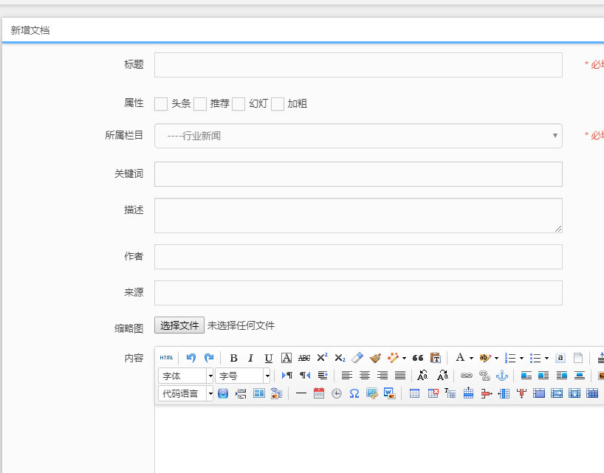
Task: Expand the ordered list style arrow
Action: [x=521, y=358]
